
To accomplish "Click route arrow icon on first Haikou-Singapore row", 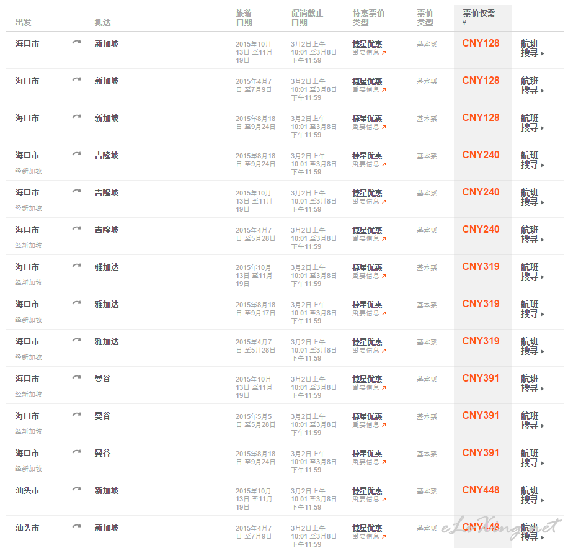I will tap(76, 42).
